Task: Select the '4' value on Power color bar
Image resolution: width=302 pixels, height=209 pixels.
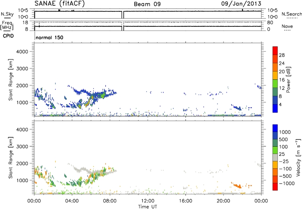Action: click(x=280, y=104)
